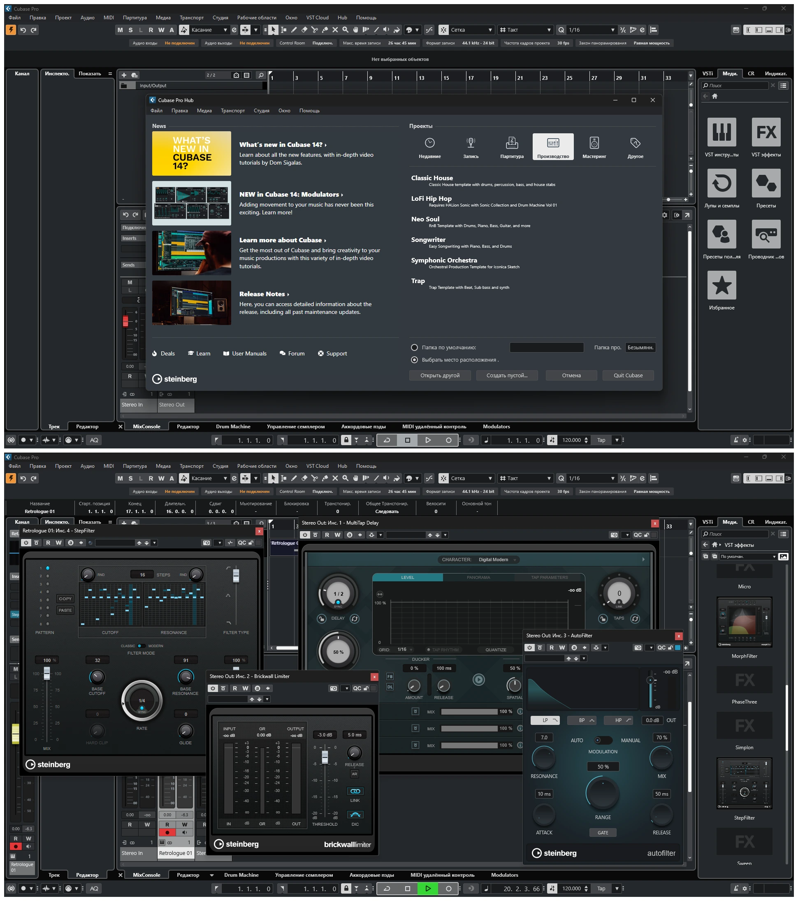Open the Мастеринг project category

click(594, 147)
